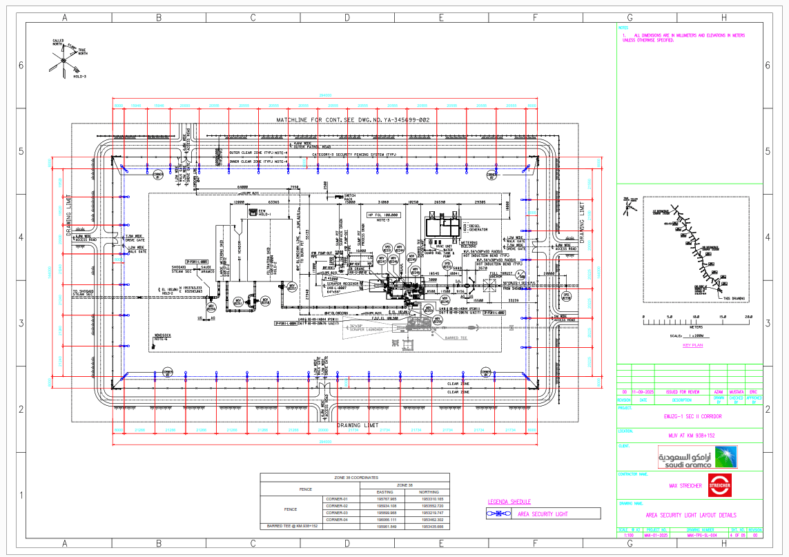Select the CORNER-03 row label

pyautogui.click(x=337, y=513)
